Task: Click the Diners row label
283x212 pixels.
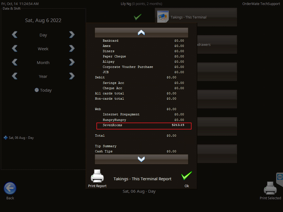Action: [x=108, y=51]
